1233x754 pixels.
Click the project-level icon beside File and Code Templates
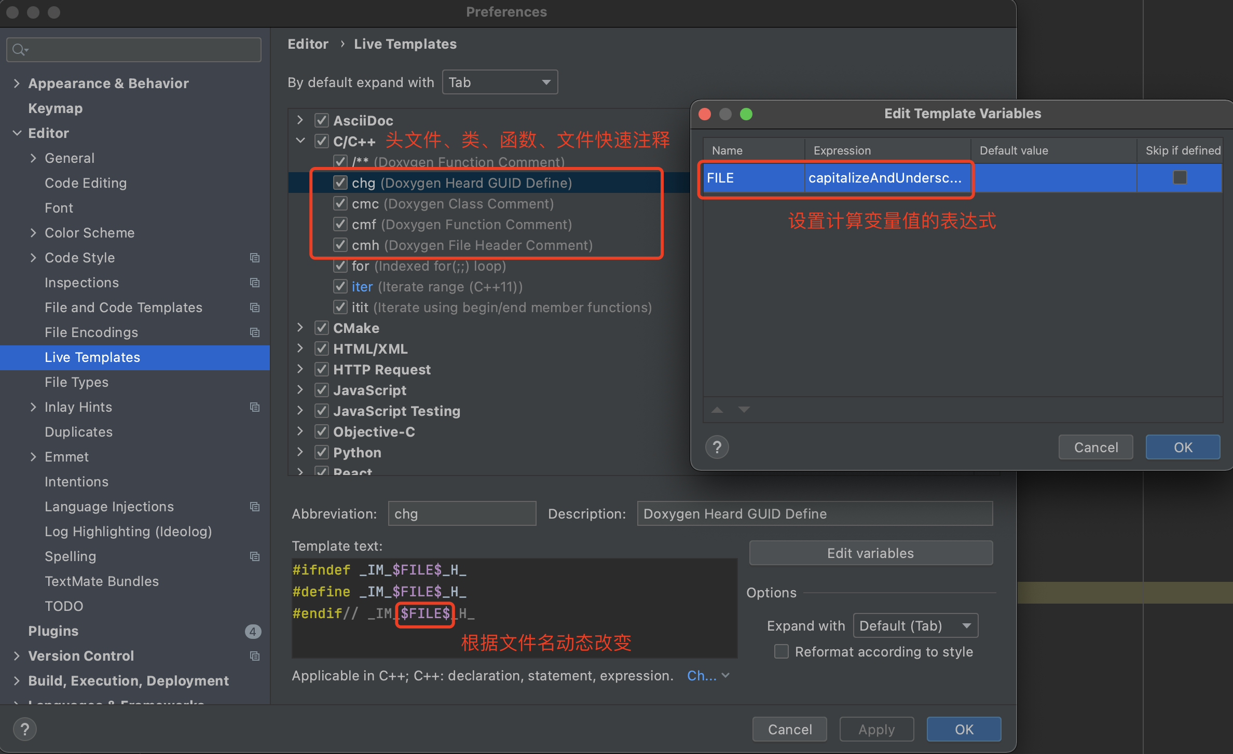click(255, 308)
